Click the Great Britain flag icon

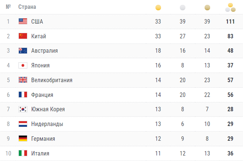pos(23,80)
